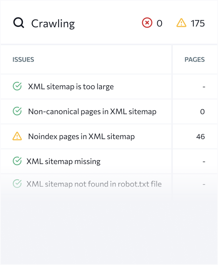Open Noindex pages in XML sitemap issue
Screen dimensions: 218x265
click(81, 136)
